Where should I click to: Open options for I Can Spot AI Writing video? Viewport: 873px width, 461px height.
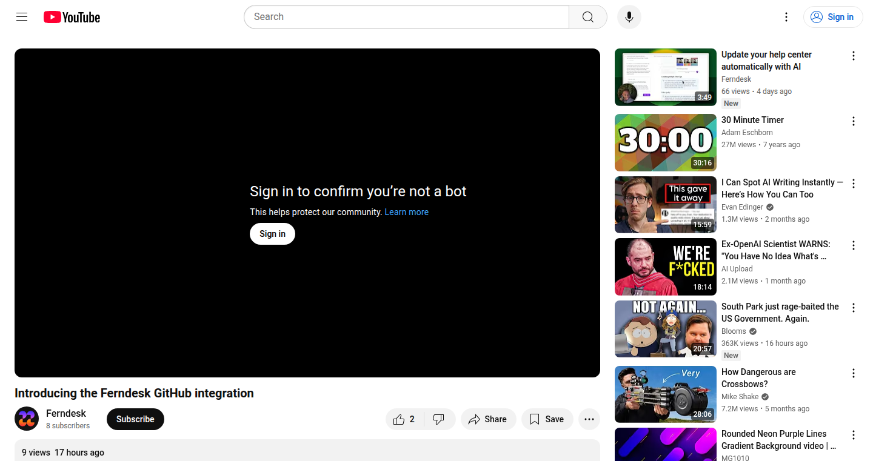[x=854, y=184]
